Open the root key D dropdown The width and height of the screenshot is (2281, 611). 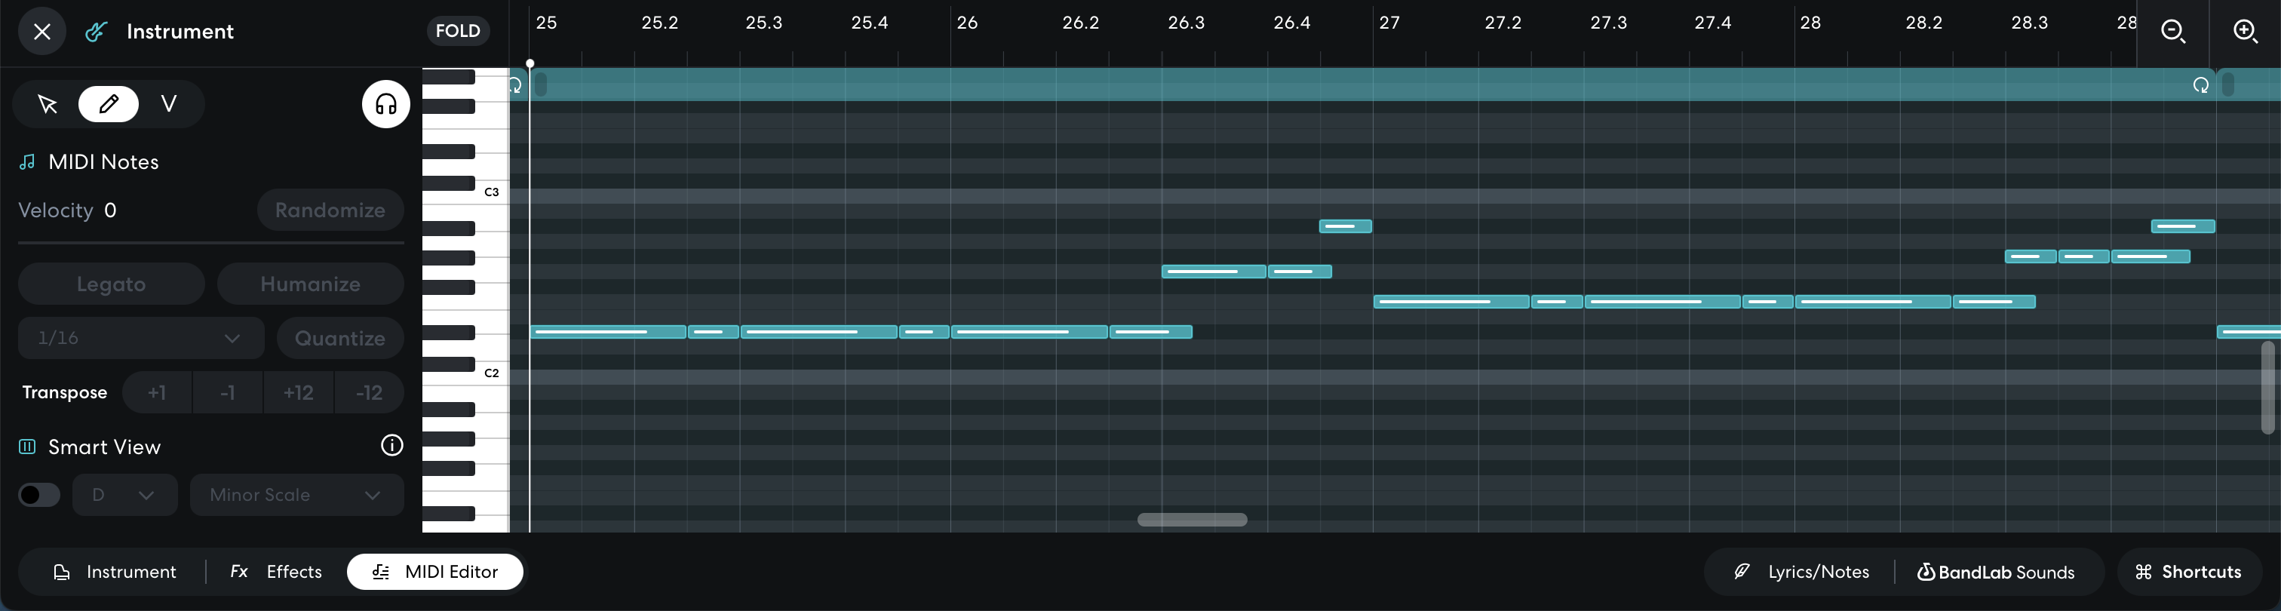(x=125, y=495)
